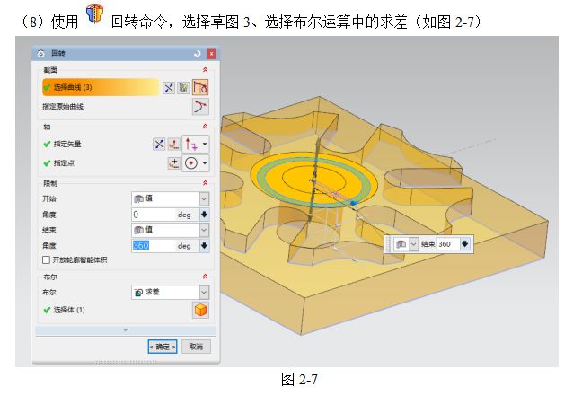582x404 pixels.
Task: Open the 开始 value type dropdown
Action: coord(204,198)
